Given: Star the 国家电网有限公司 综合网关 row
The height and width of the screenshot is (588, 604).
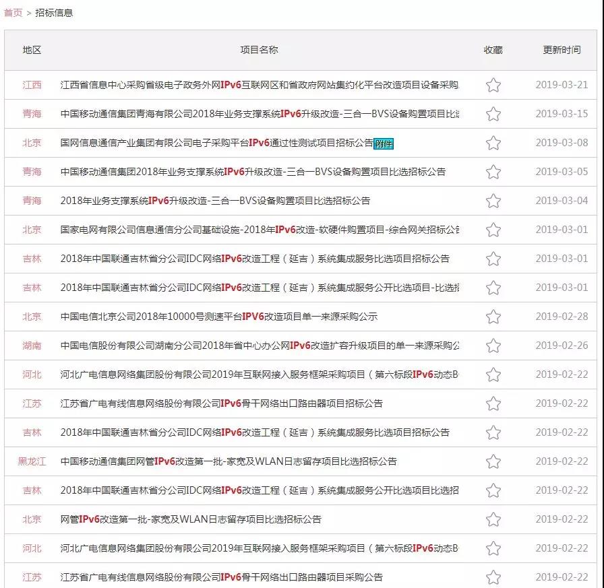Looking at the screenshot, I should (493, 230).
